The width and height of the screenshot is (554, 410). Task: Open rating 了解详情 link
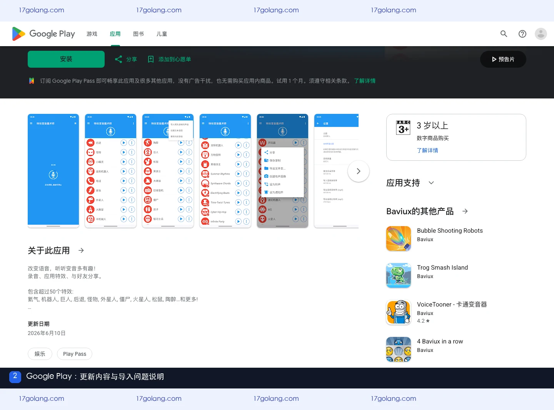pyautogui.click(x=427, y=150)
